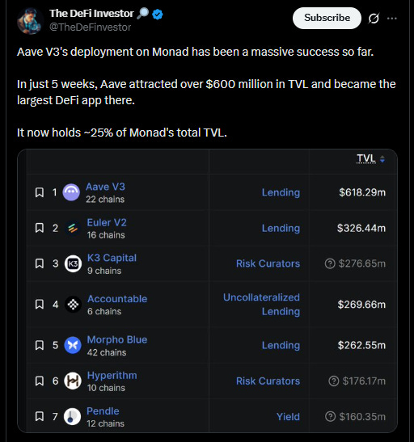Click the Grok explain icon
The image size is (414, 442).
[374, 19]
